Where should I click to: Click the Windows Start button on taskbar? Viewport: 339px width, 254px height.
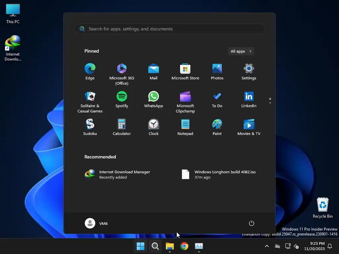point(140,246)
